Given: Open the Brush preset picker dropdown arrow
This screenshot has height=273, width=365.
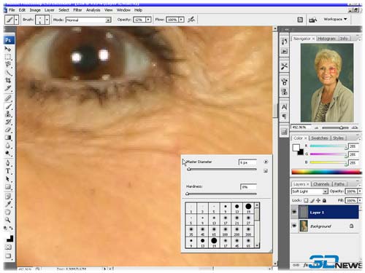Looking at the screenshot, I should click(x=47, y=20).
